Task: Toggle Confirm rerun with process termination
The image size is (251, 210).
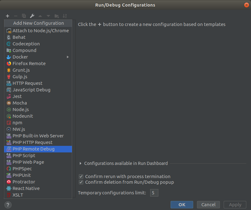Action: coord(81,177)
